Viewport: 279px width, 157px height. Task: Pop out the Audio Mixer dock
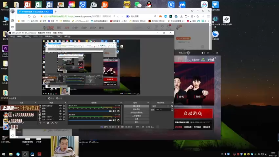tap(121, 103)
